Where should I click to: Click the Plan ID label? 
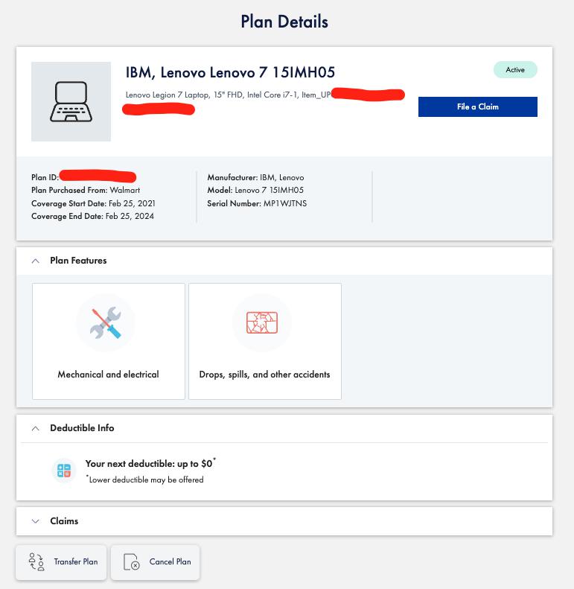pos(45,177)
